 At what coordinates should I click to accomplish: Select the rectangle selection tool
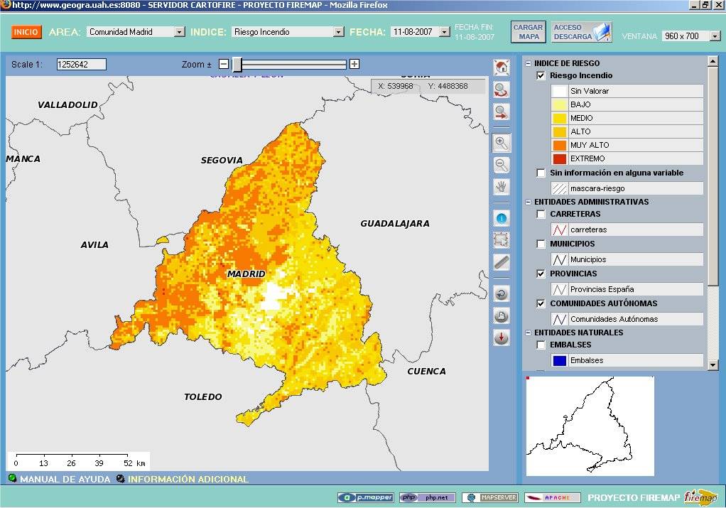(x=502, y=240)
